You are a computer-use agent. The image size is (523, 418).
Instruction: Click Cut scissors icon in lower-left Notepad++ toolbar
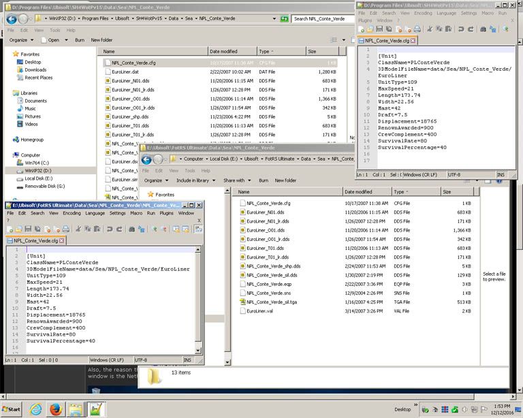tap(78, 229)
